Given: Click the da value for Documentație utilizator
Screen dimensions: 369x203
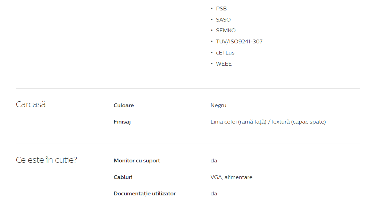Looking at the screenshot, I should pyautogui.click(x=214, y=194).
